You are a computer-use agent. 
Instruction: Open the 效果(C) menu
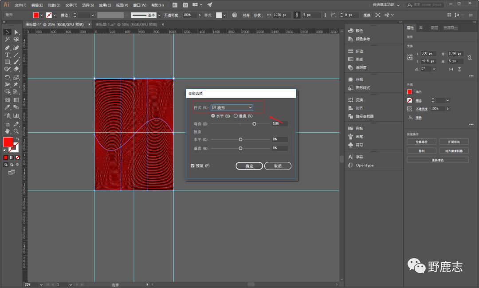(105, 5)
